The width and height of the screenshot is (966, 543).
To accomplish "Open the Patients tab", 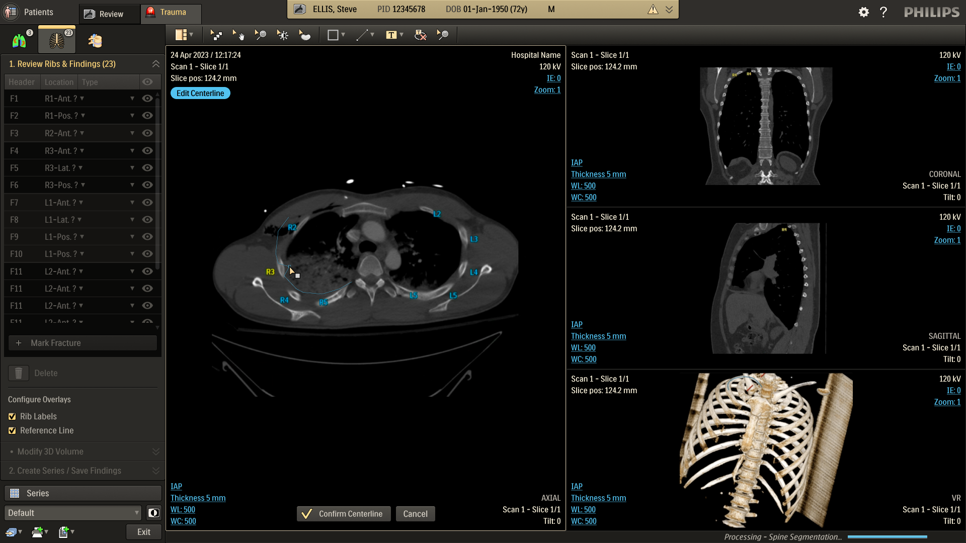I will (x=30, y=12).
